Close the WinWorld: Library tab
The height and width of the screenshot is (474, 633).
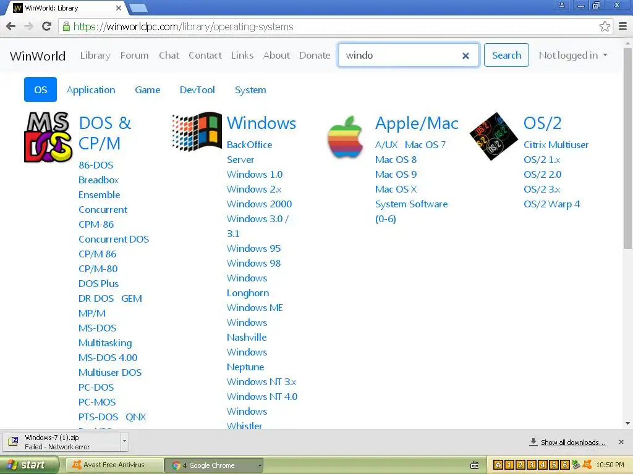pyautogui.click(x=118, y=7)
